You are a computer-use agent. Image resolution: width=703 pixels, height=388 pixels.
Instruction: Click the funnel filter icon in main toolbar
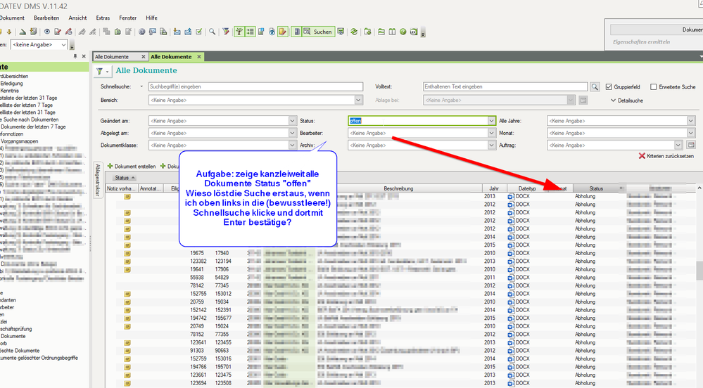click(226, 32)
